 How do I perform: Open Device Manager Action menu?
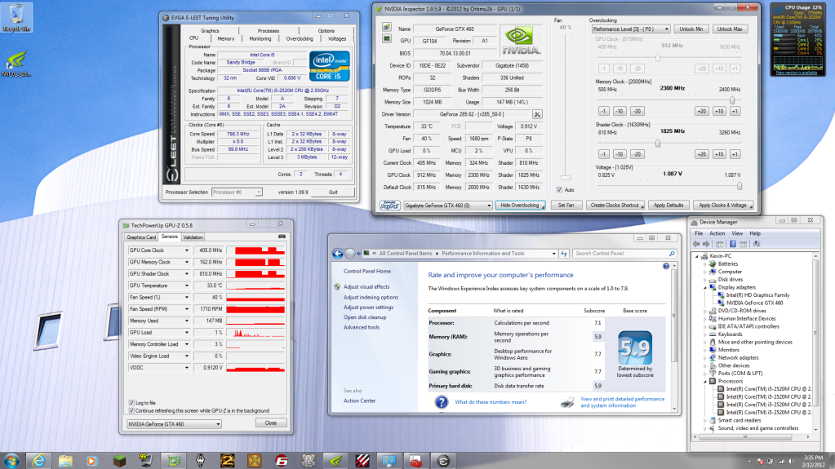tap(717, 234)
